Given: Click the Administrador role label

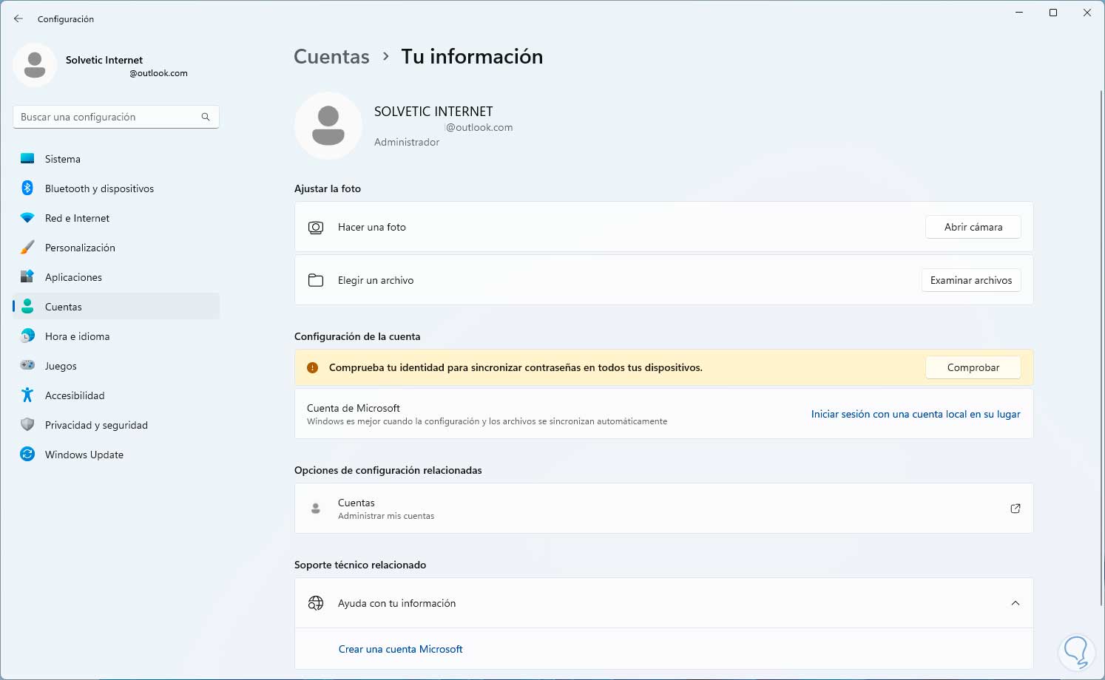Looking at the screenshot, I should point(407,142).
